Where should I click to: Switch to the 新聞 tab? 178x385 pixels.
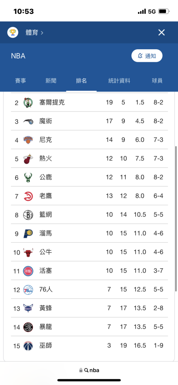tap(51, 81)
